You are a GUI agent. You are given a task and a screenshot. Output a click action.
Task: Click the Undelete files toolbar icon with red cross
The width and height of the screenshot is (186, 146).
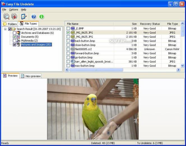(x=14, y=17)
